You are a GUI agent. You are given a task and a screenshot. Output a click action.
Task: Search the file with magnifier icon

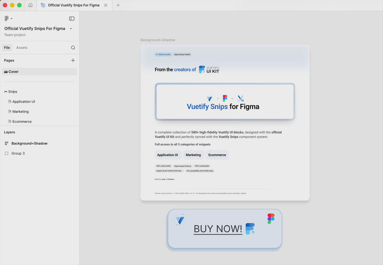pyautogui.click(x=73, y=48)
